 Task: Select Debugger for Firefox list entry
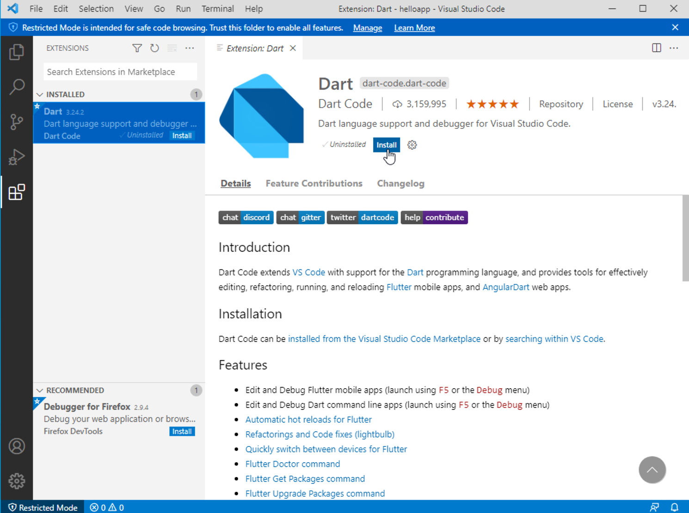coord(119,419)
